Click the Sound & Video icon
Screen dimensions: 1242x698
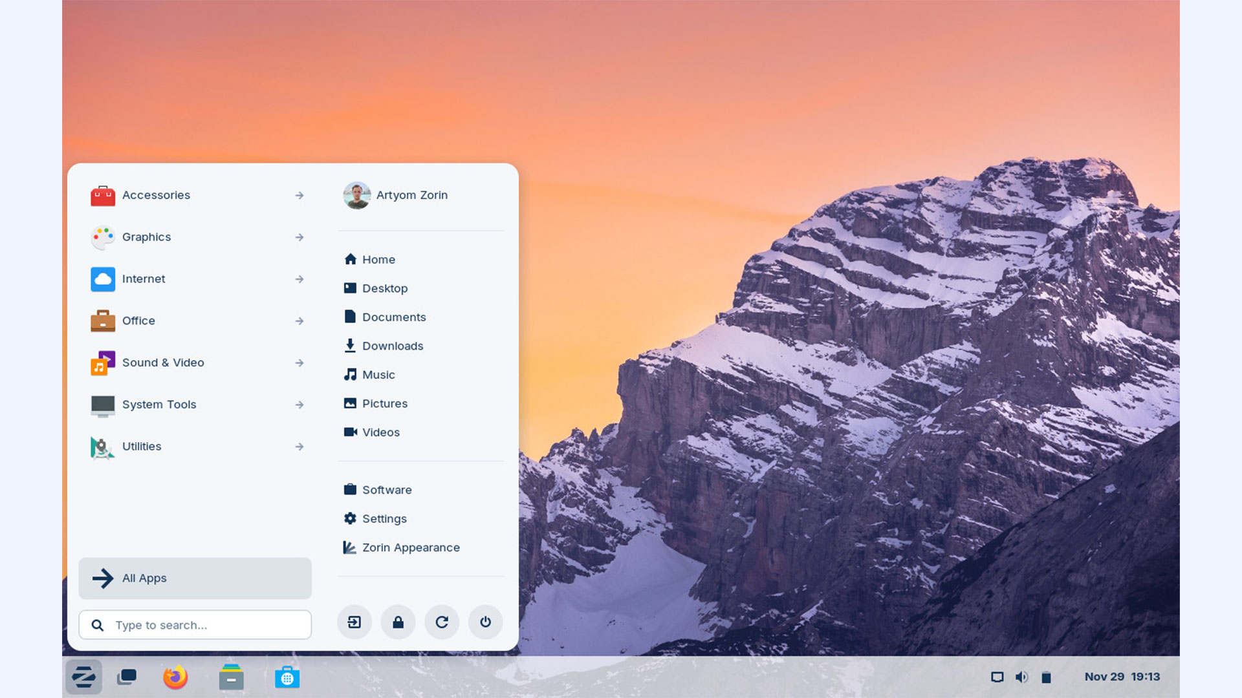pyautogui.click(x=103, y=363)
